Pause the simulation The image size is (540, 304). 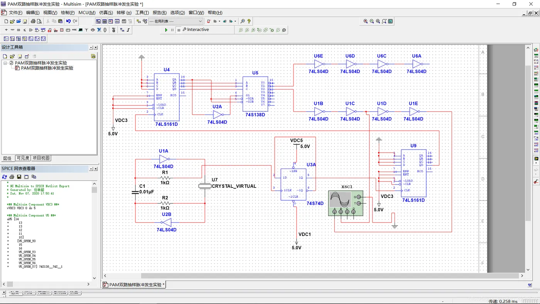pos(172,30)
